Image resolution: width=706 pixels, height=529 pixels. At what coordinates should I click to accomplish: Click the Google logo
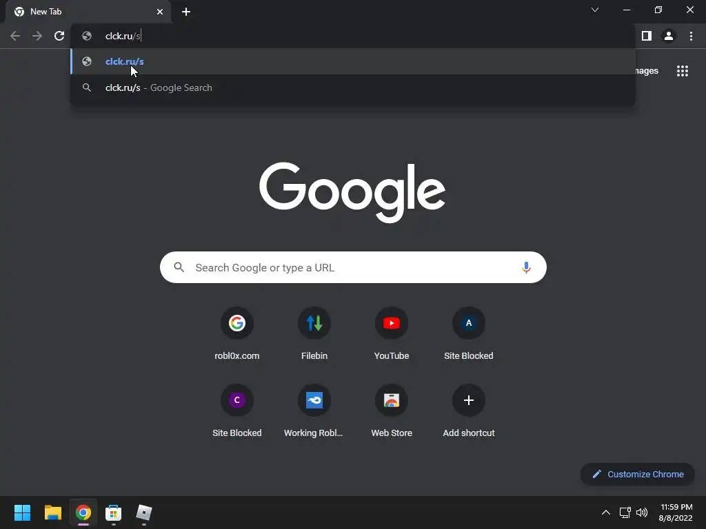click(352, 193)
